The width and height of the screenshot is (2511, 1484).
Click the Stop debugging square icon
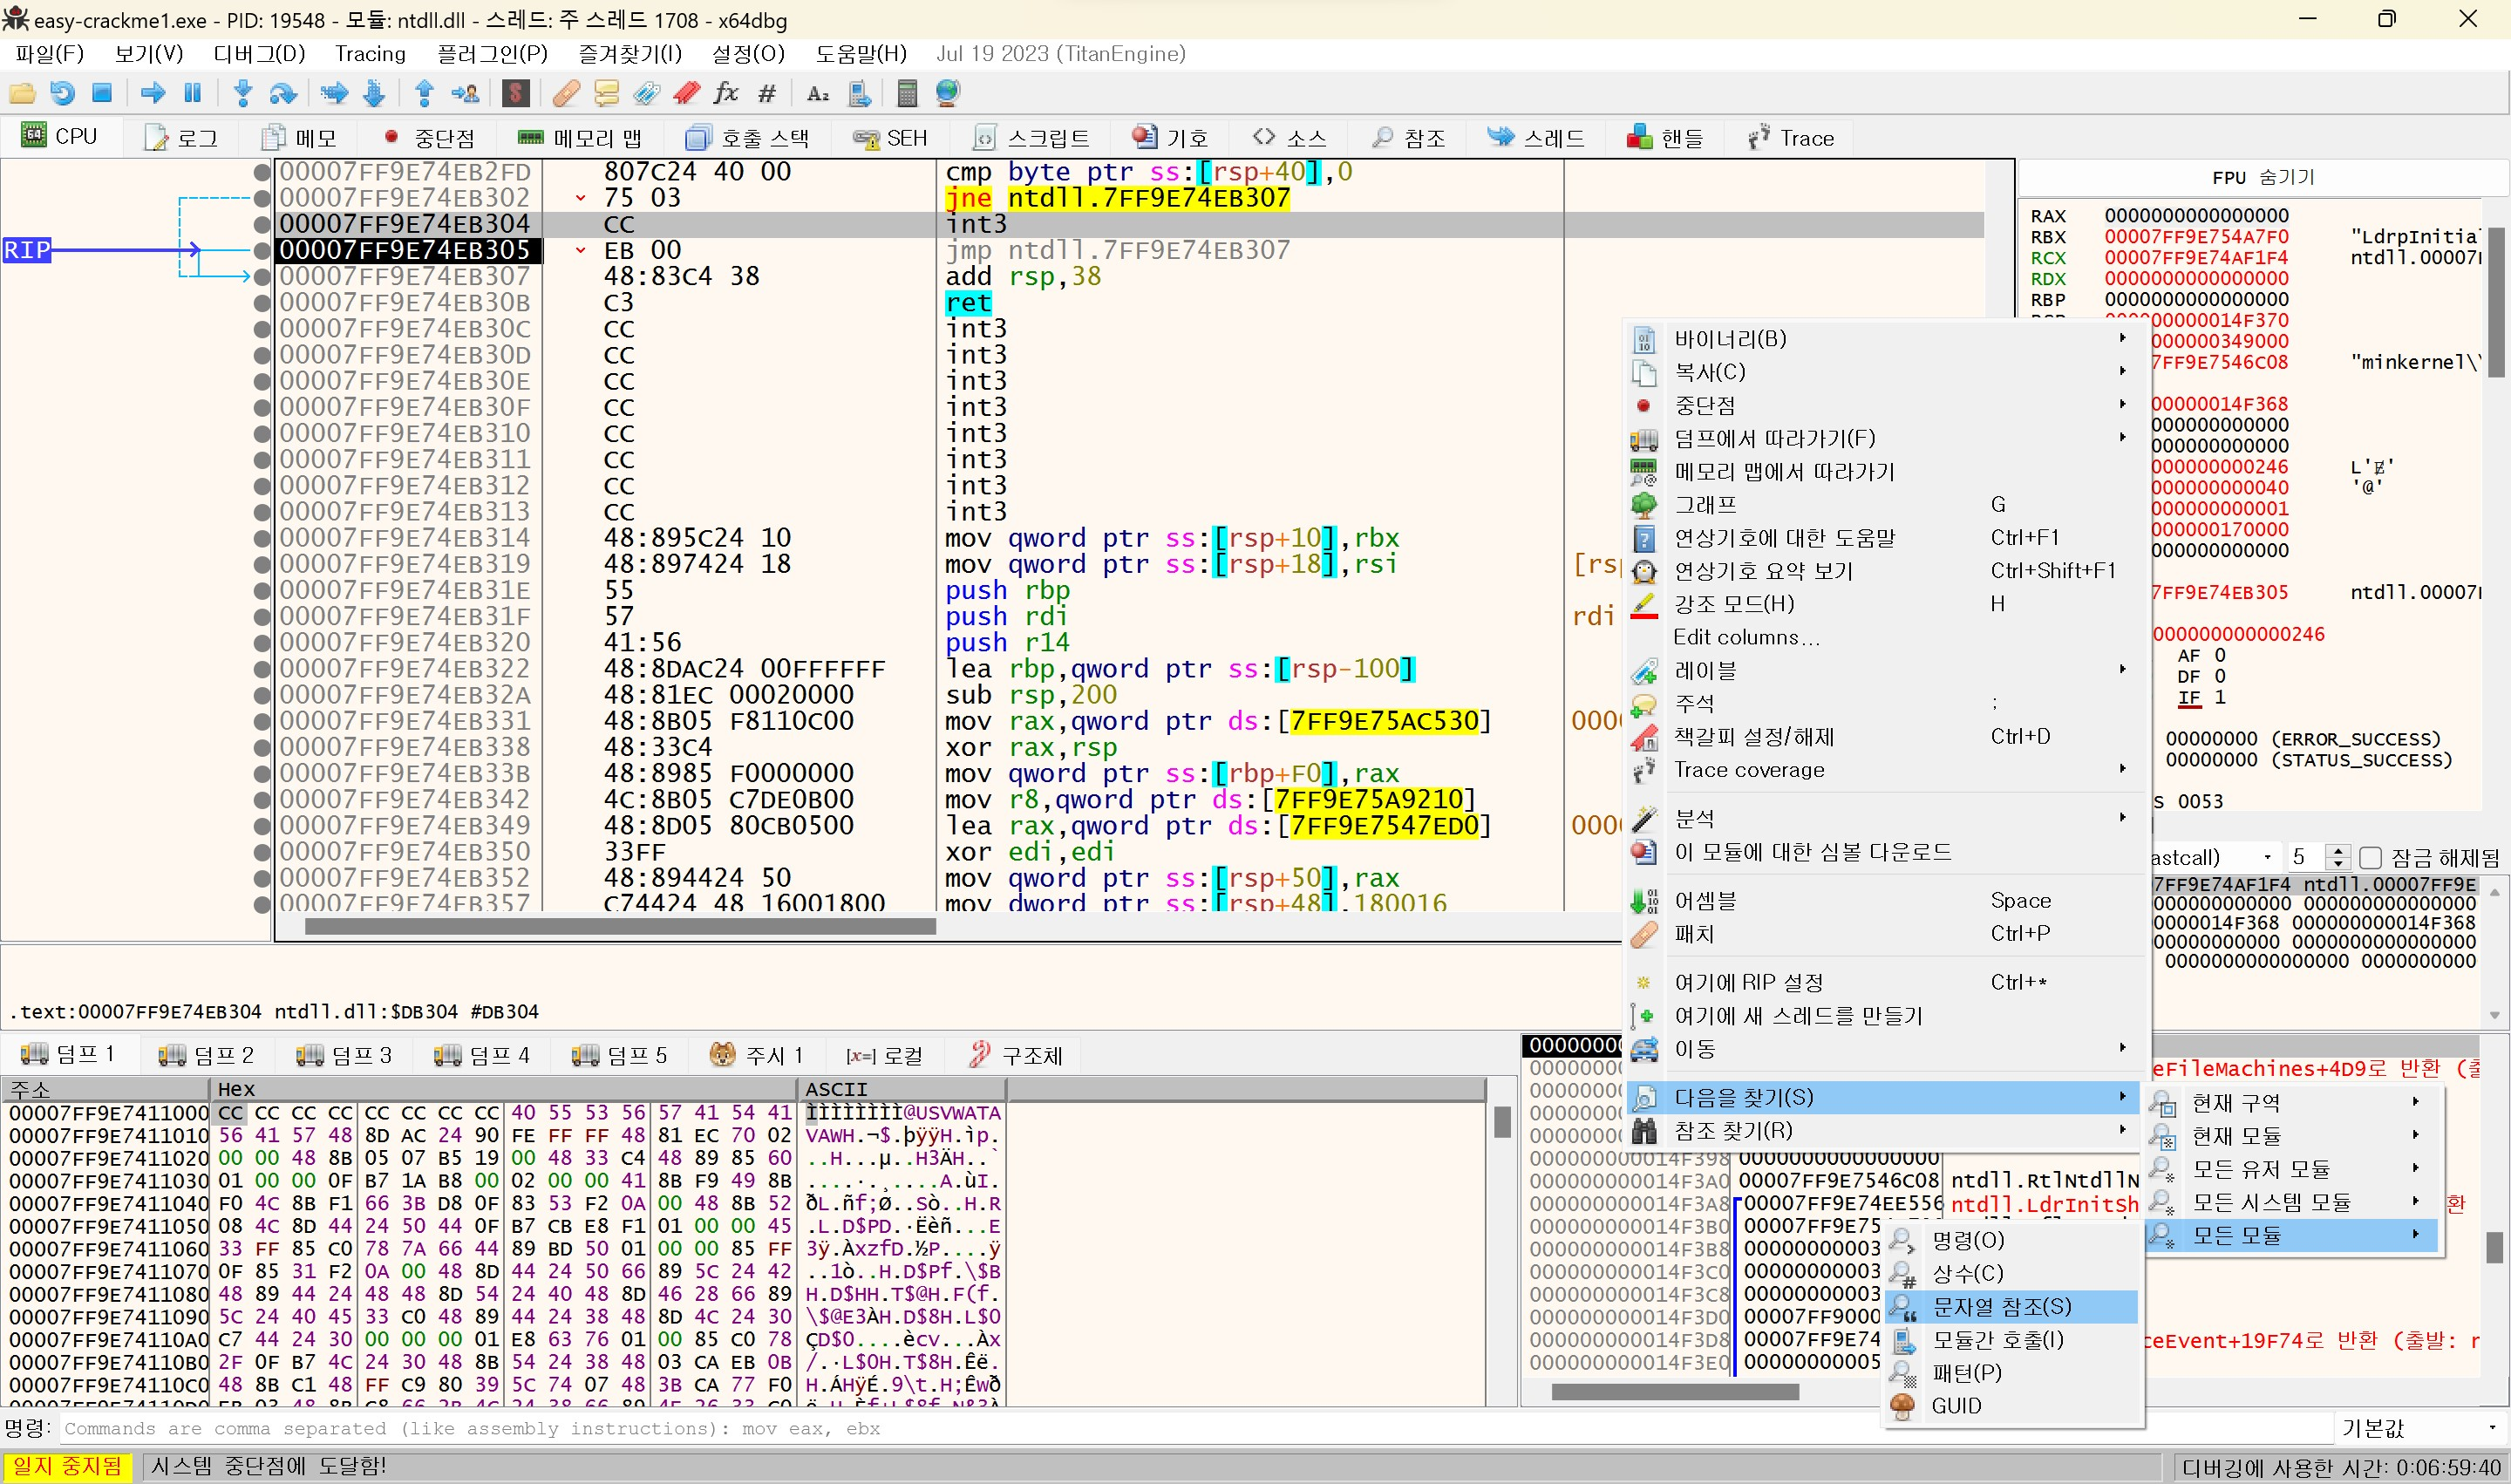(x=102, y=94)
